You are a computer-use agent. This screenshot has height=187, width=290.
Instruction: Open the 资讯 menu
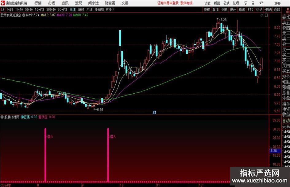[65, 3]
